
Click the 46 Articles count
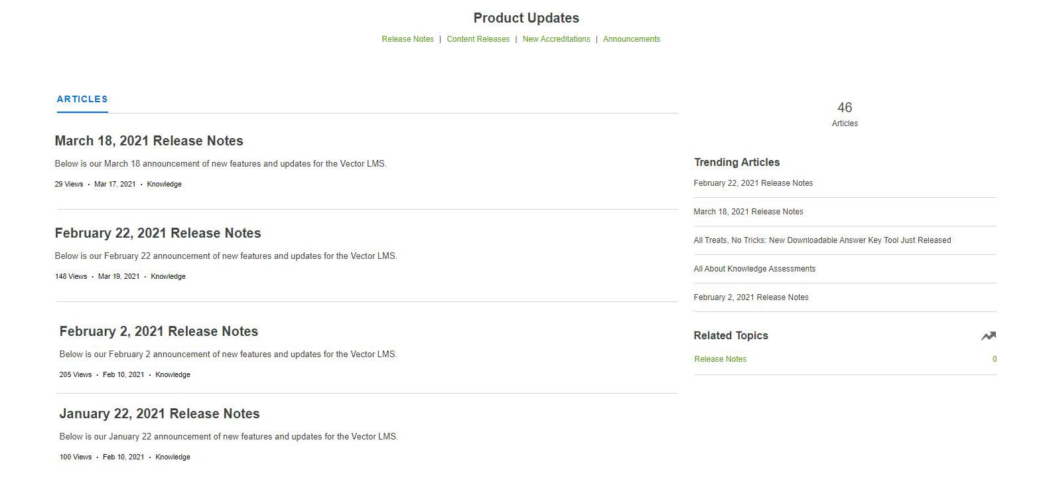[845, 114]
